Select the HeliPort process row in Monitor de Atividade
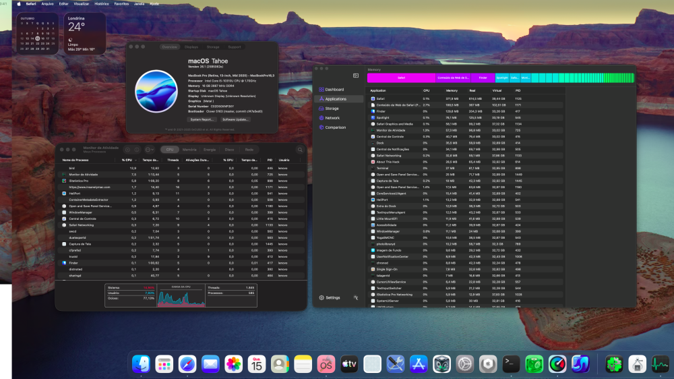Screen dimensions: 674x379 tap(181, 194)
